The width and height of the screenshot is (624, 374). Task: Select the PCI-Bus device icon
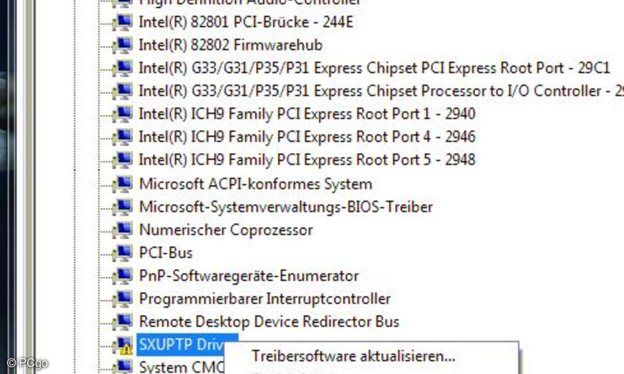coord(123,252)
